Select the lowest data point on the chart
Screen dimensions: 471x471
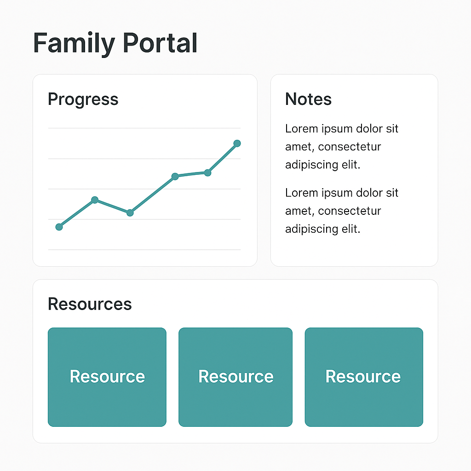[x=59, y=226]
